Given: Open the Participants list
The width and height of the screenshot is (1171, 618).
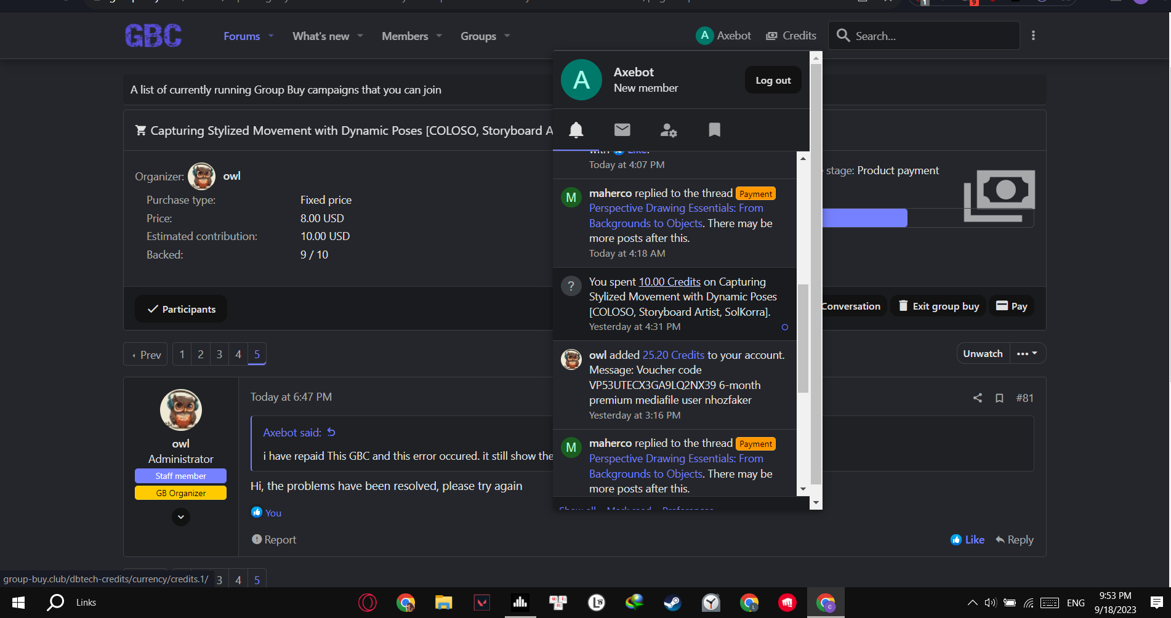Looking at the screenshot, I should [181, 309].
